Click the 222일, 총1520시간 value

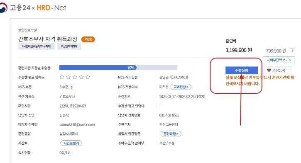click(73, 106)
